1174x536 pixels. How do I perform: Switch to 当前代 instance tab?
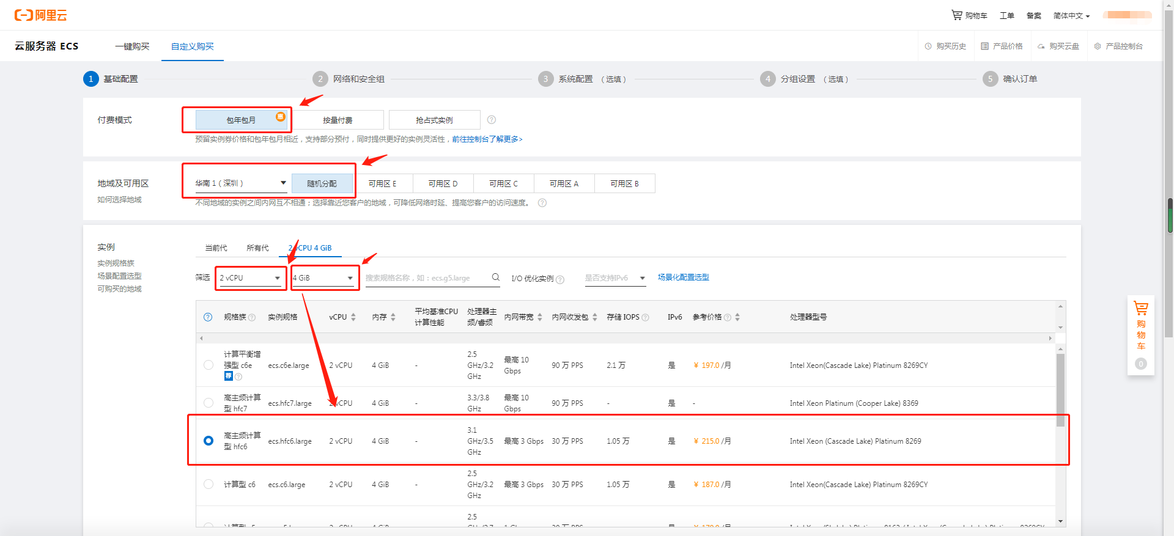[x=216, y=248]
